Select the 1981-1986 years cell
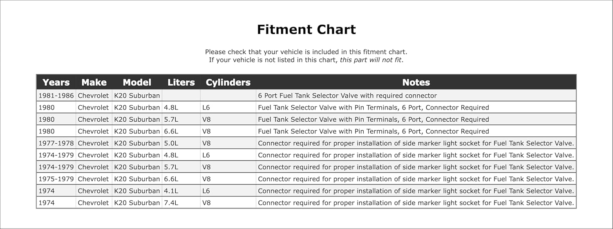 click(56, 96)
